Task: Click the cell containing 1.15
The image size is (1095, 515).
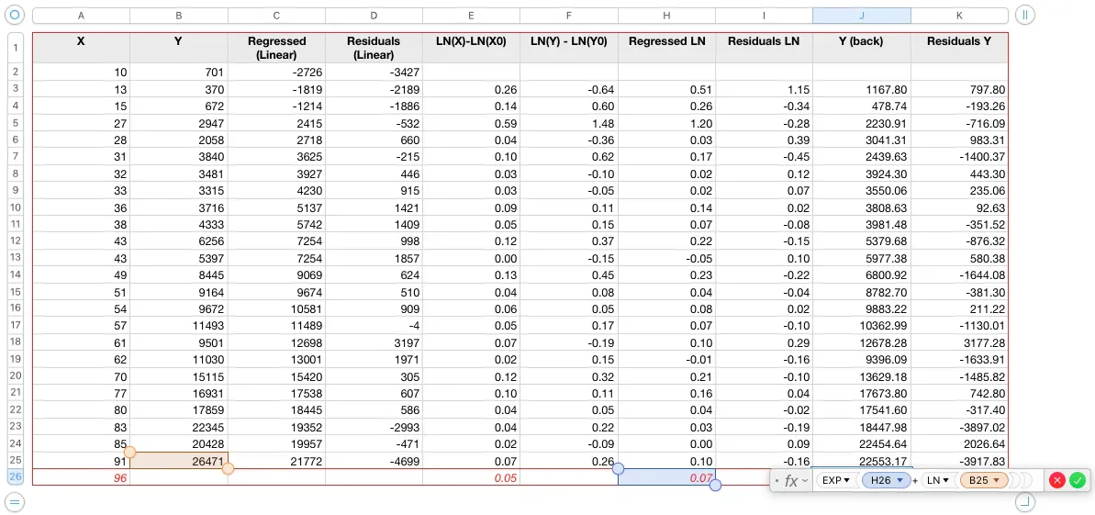Action: point(764,89)
